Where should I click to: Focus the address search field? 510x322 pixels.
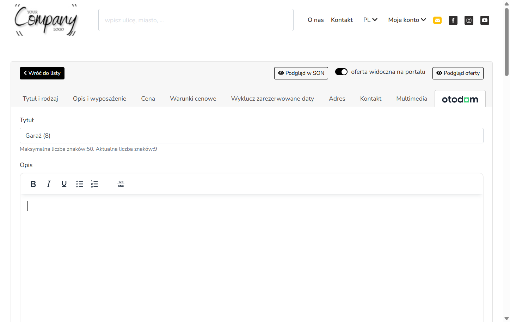tap(196, 20)
